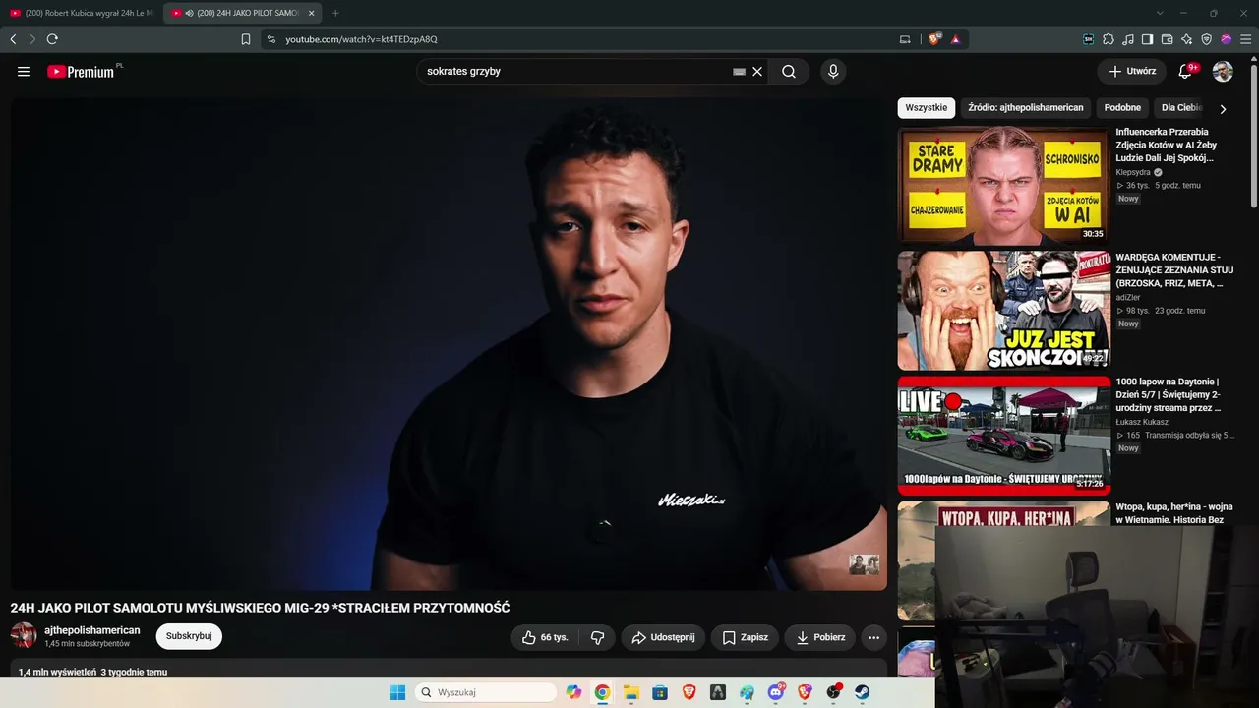Open the YouTube hamburger guide menu
1259x708 pixels.
(24, 72)
